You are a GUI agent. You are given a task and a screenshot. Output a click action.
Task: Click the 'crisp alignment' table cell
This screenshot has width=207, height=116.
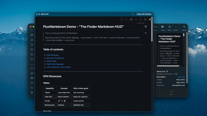pyautogui.click(x=64, y=93)
